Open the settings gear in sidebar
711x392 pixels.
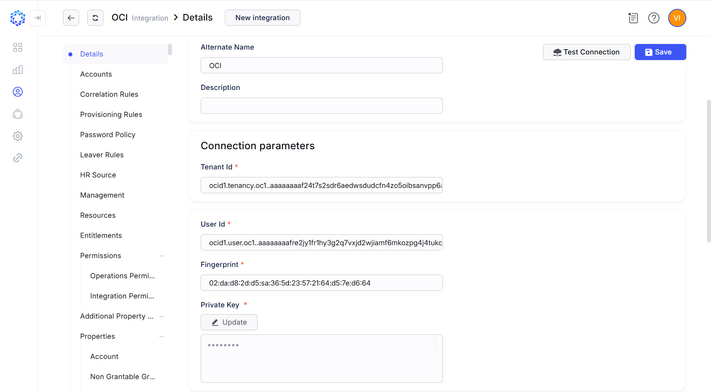click(x=17, y=136)
